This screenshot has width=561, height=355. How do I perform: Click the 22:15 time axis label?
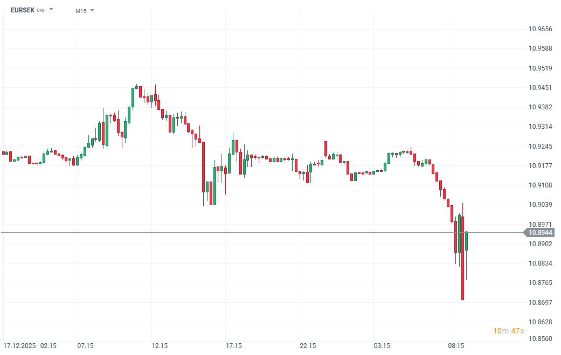(308, 345)
